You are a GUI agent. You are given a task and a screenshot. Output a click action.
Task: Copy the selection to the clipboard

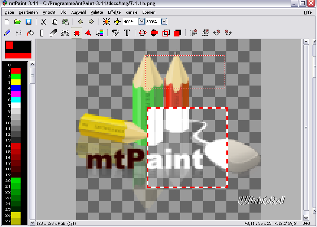(55, 22)
